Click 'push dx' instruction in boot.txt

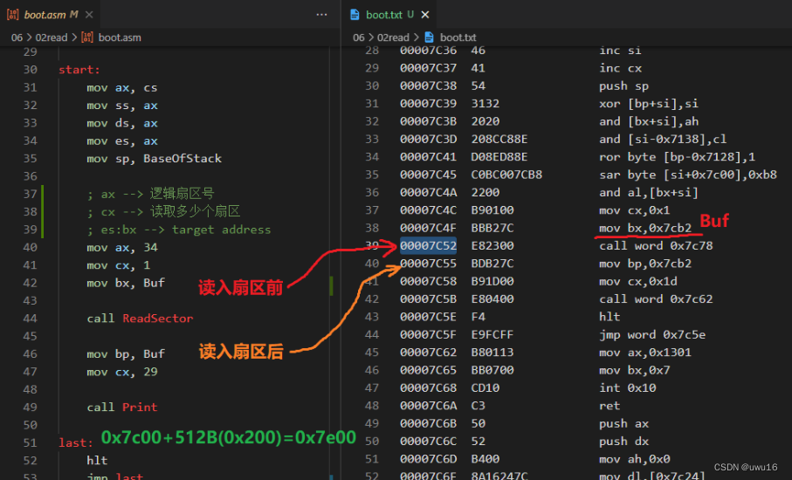(623, 441)
